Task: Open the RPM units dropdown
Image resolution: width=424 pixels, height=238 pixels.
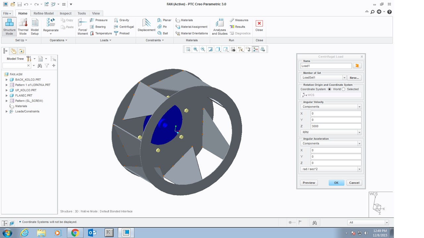Action: 359,132
